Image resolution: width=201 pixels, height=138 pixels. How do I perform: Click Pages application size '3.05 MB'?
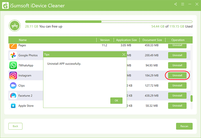126,45
